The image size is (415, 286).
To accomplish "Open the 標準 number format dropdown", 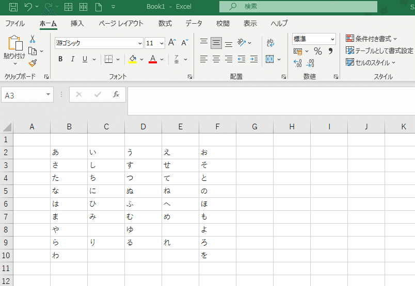I will pos(332,39).
